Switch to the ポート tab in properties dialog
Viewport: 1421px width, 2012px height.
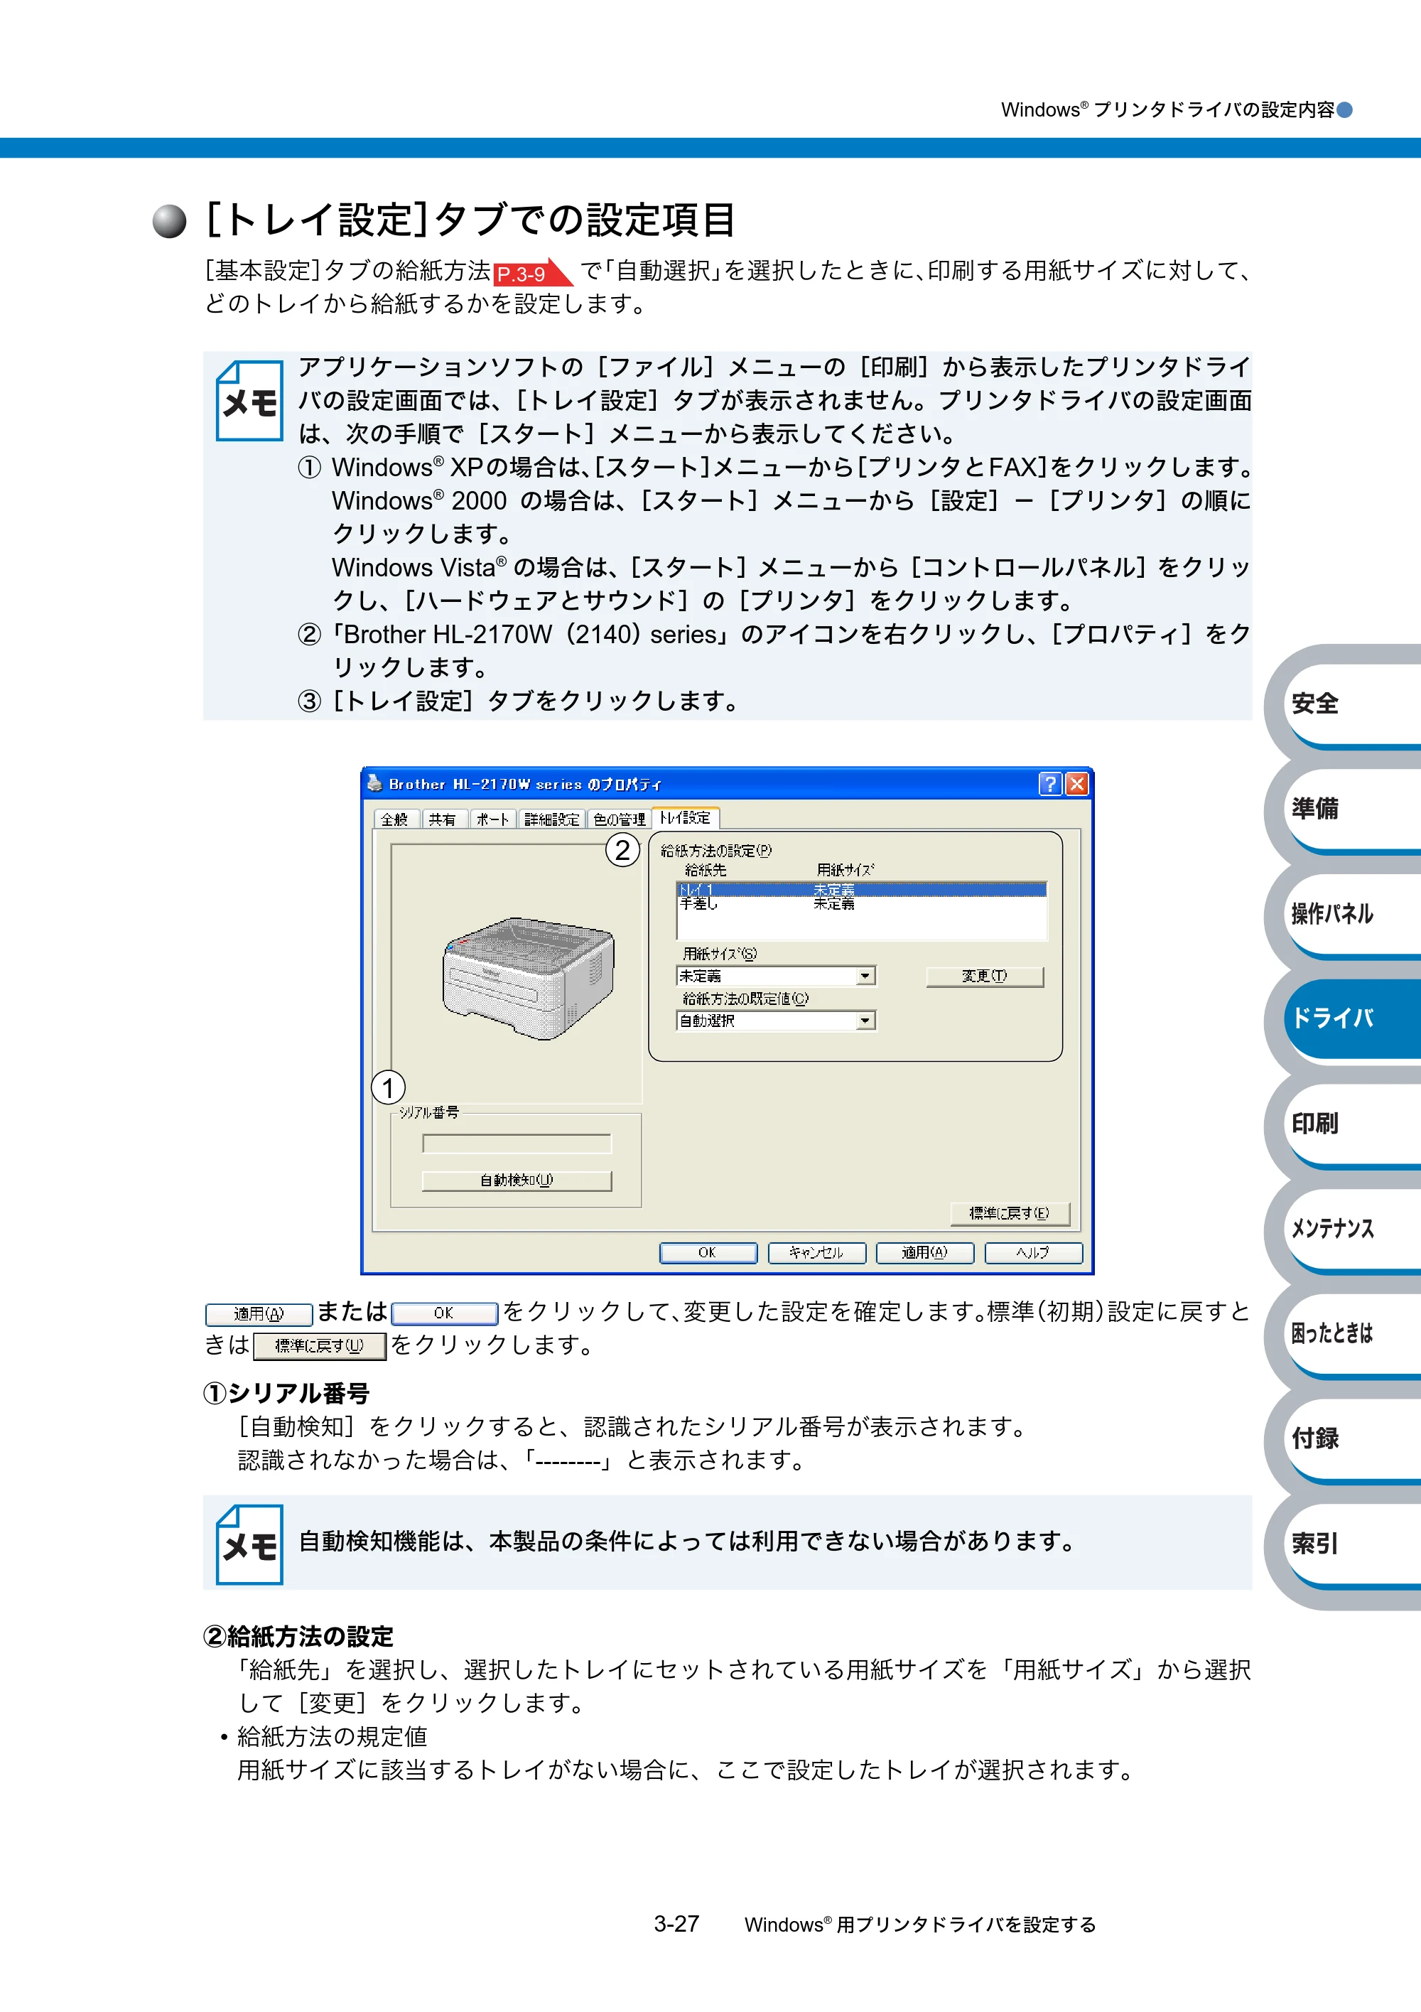point(492,819)
